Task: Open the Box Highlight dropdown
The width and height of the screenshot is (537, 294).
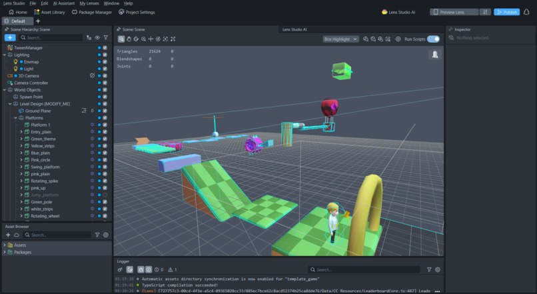Action: click(x=340, y=39)
